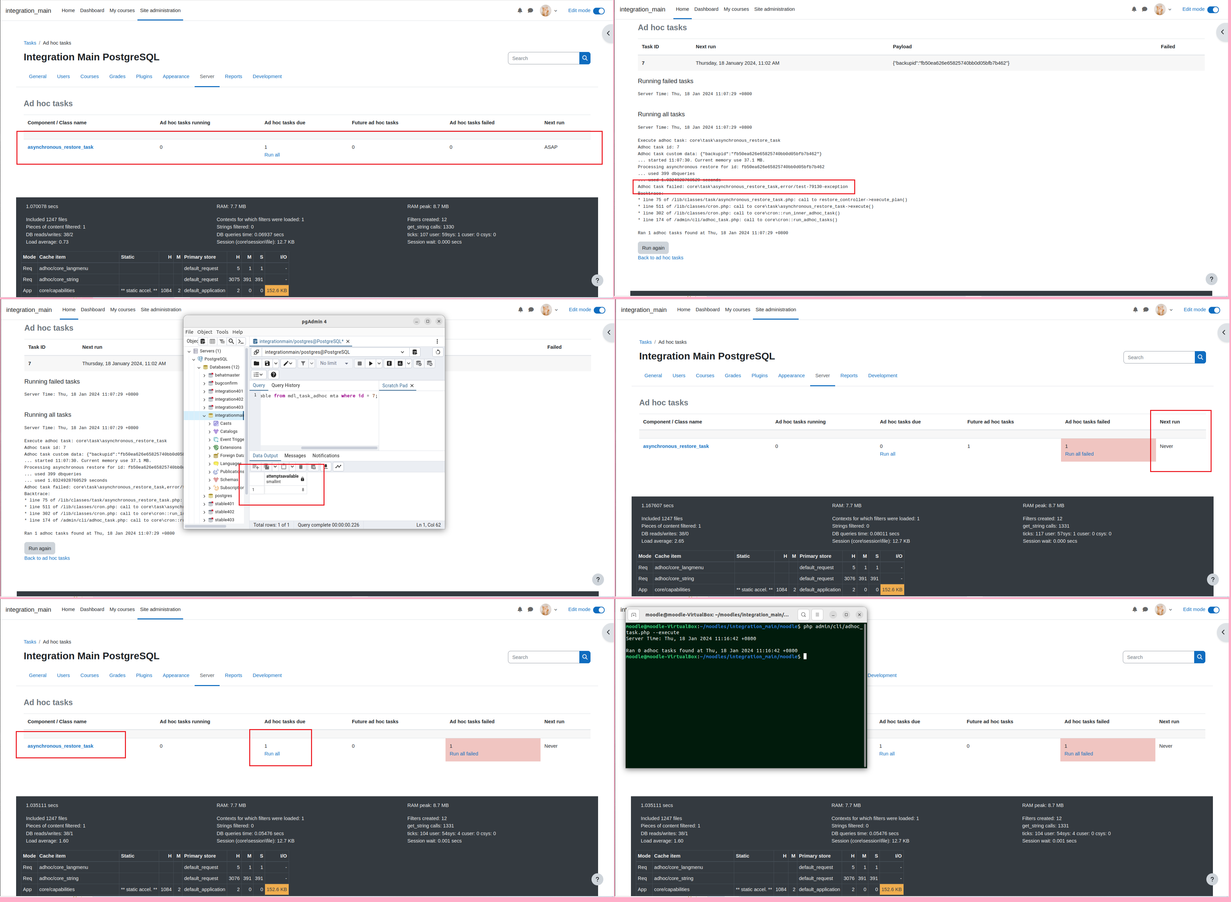Viewport: 1231px width, 902px height.
Task: Click the Explain Analyze chart icon in pgAdmin
Action: point(400,364)
